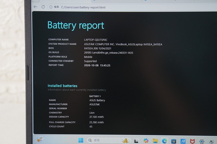Image resolution: width=217 pixels, height=144 pixels.
Task: Select full charge capacity 25,190 mWh
Action: pos(96,122)
